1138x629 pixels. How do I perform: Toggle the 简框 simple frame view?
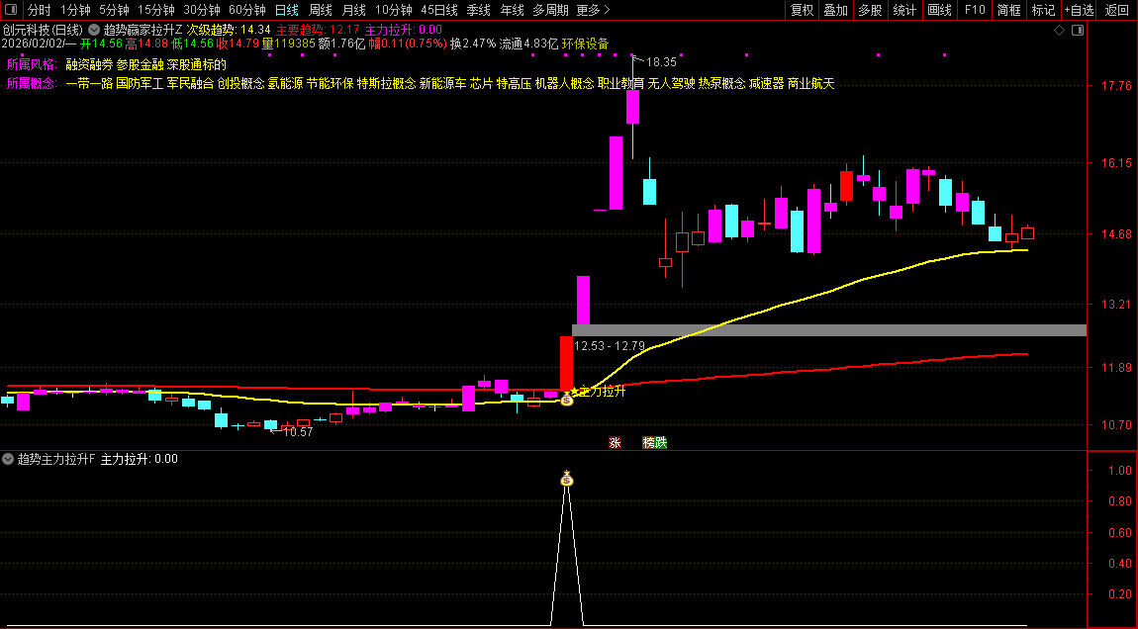(x=1008, y=10)
